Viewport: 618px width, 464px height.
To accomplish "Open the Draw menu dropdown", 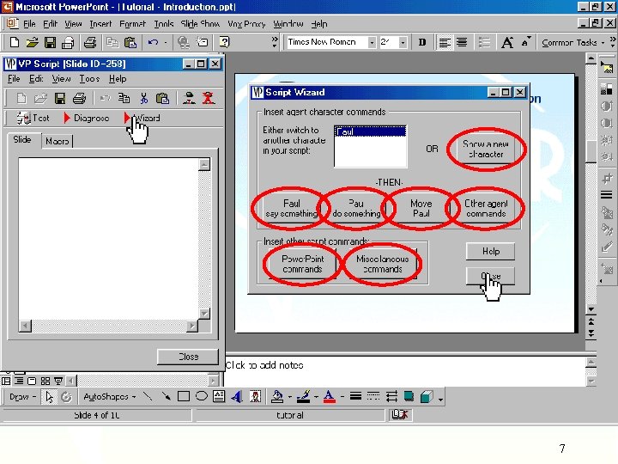I will (x=22, y=396).
